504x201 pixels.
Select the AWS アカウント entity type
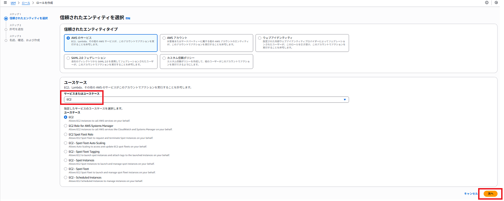click(164, 38)
